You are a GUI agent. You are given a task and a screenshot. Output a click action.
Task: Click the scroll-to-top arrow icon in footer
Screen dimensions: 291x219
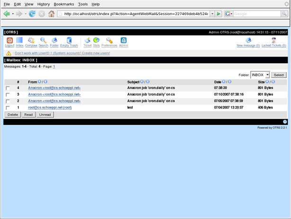coord(285,122)
